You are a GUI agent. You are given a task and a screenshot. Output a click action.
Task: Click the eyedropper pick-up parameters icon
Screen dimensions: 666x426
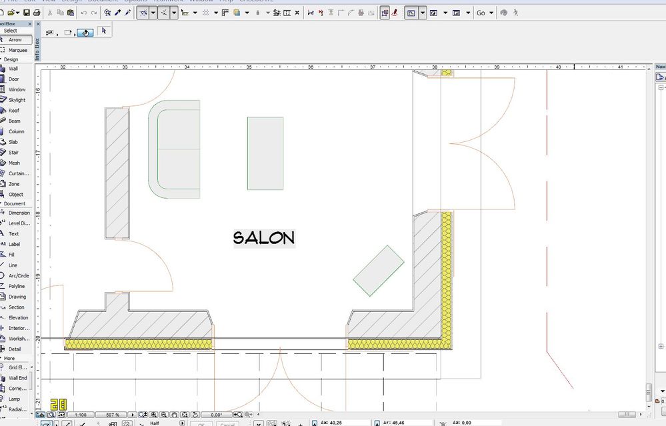(117, 13)
